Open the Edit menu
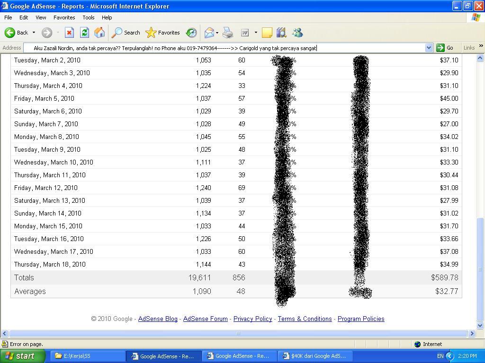 [x=24, y=17]
